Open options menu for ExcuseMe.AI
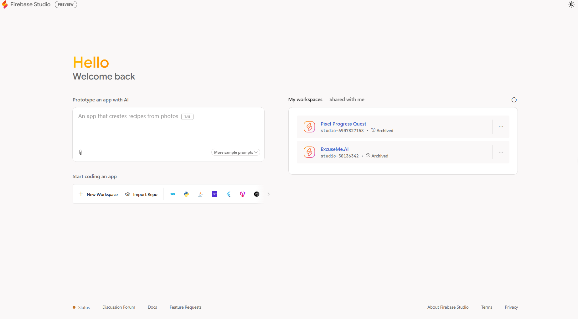 [x=501, y=152]
